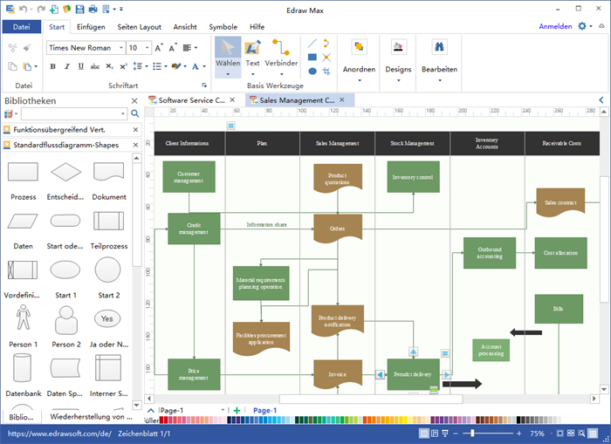
Task: Click the library search magnifier icon
Action: (x=134, y=113)
